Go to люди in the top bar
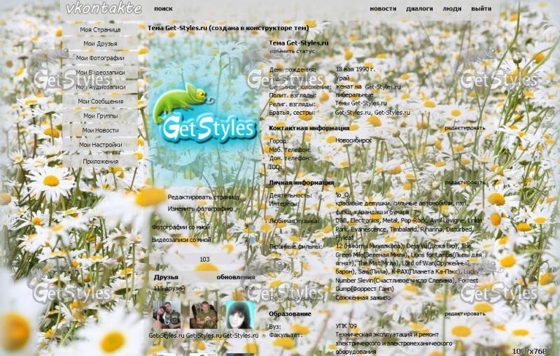 pos(452,9)
